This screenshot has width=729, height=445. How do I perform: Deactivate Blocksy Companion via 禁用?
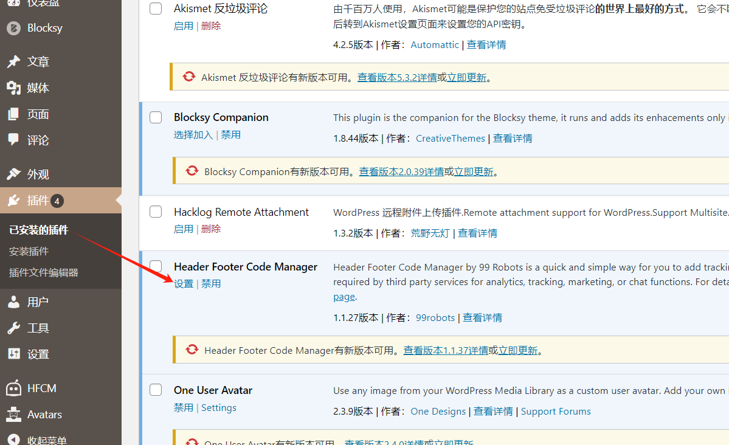pos(230,135)
